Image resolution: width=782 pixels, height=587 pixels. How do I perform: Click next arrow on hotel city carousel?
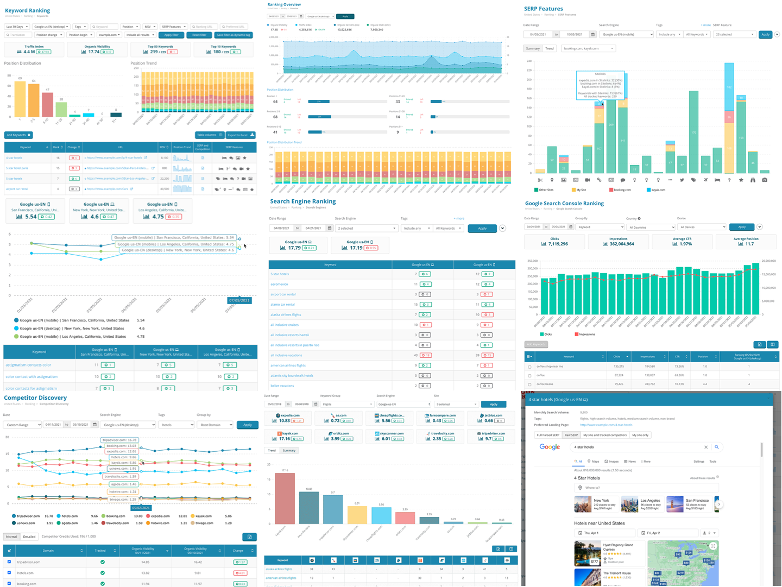(x=718, y=504)
